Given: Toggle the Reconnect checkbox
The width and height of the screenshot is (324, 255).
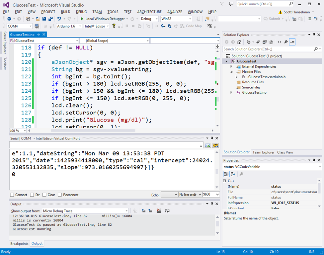Looking at the screenshot, I should pos(60,195).
